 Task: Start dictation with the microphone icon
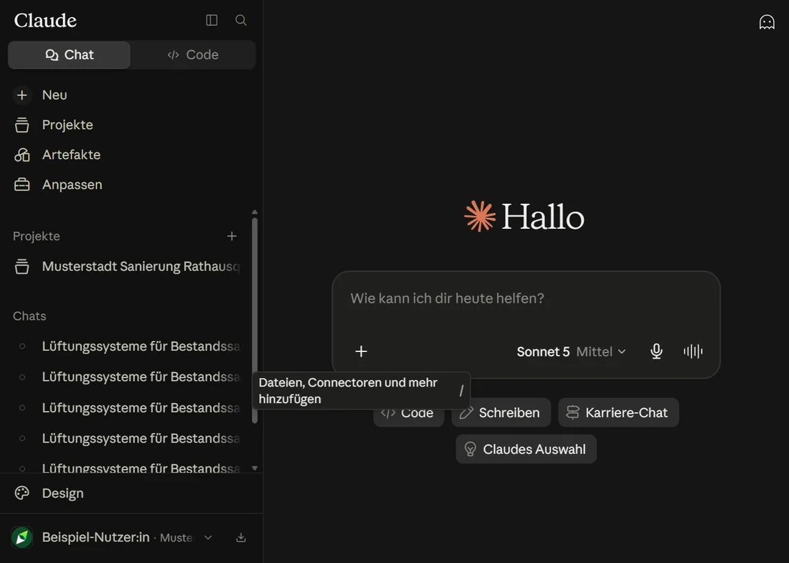[x=656, y=351]
